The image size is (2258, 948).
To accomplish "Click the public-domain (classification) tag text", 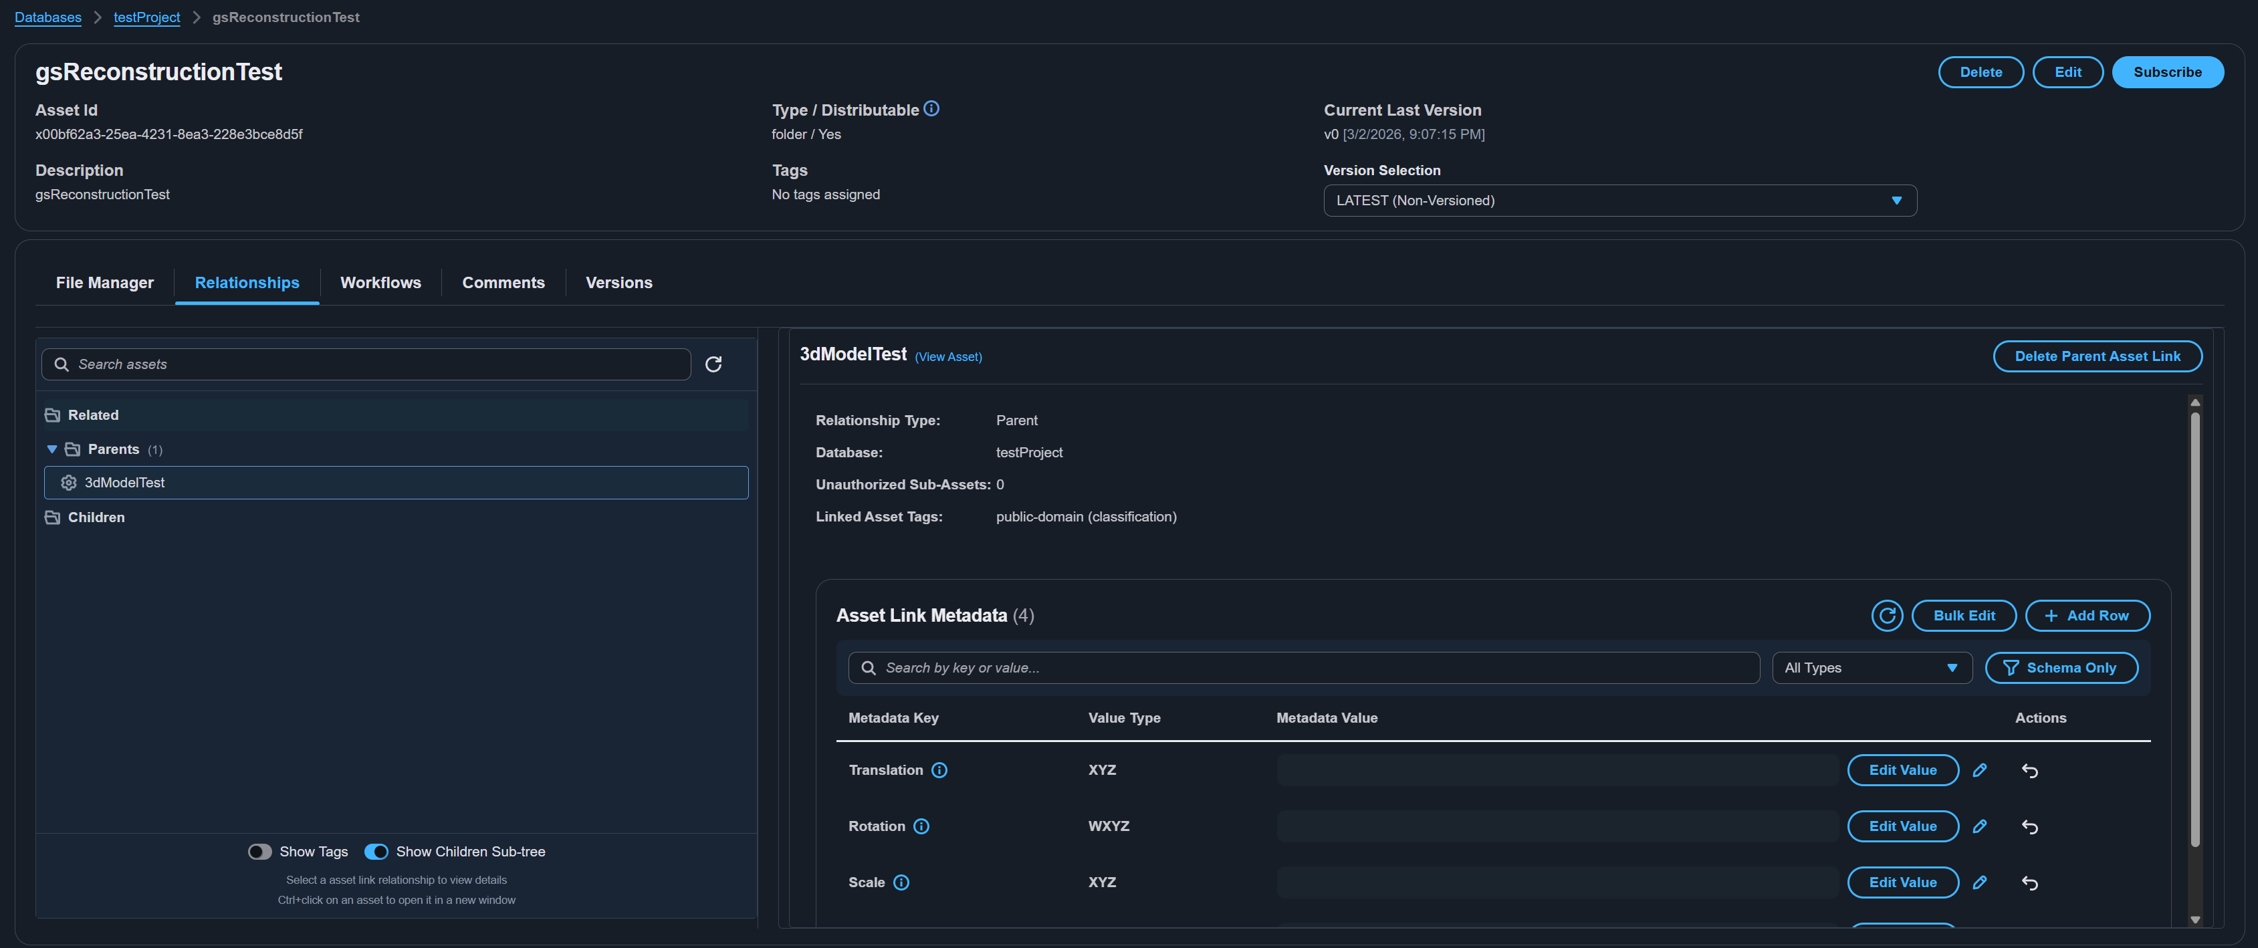I will point(1086,517).
